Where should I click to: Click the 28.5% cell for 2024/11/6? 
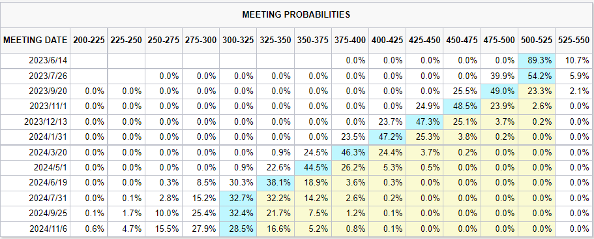(x=239, y=229)
